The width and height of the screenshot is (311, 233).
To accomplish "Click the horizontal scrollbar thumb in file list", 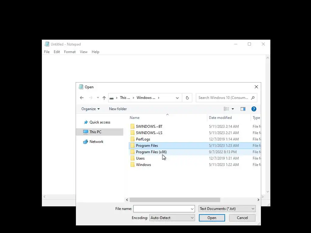I will 175,200.
